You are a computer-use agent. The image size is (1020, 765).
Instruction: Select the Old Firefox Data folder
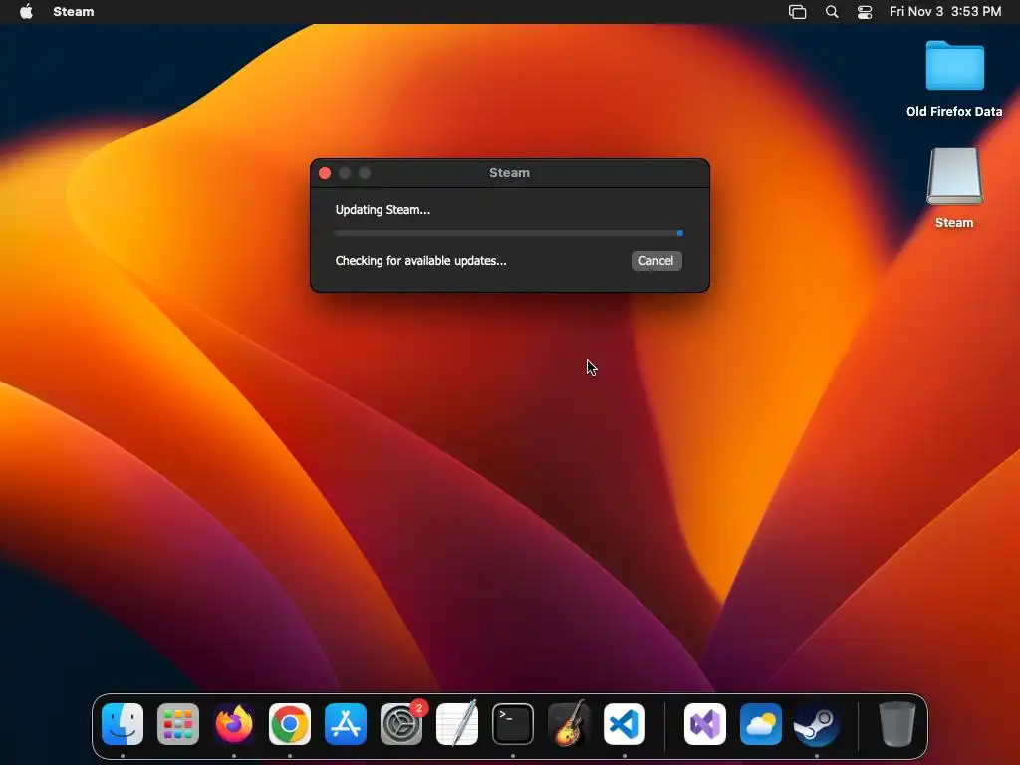954,65
